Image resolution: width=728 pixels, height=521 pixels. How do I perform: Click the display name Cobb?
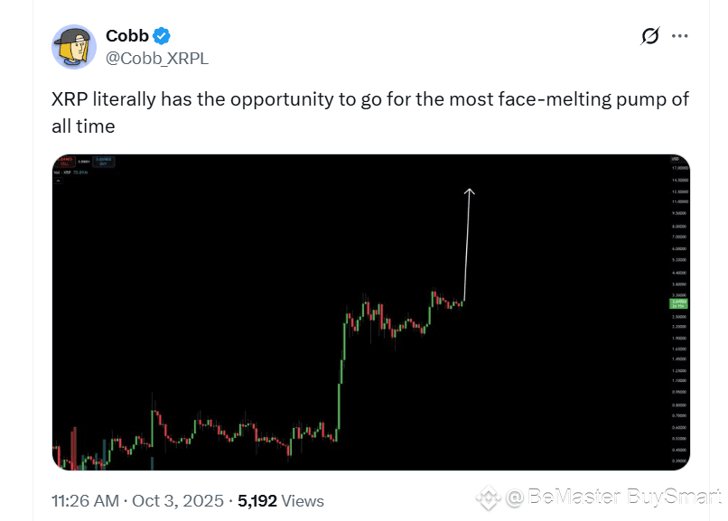(127, 36)
